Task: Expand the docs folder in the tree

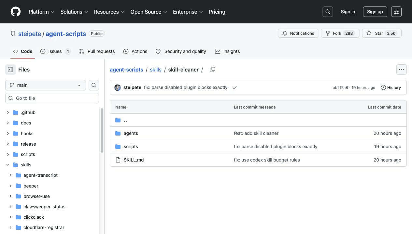Action: [8, 123]
